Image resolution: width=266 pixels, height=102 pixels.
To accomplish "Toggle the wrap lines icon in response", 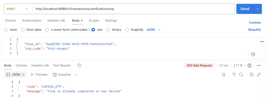I will (224, 74).
